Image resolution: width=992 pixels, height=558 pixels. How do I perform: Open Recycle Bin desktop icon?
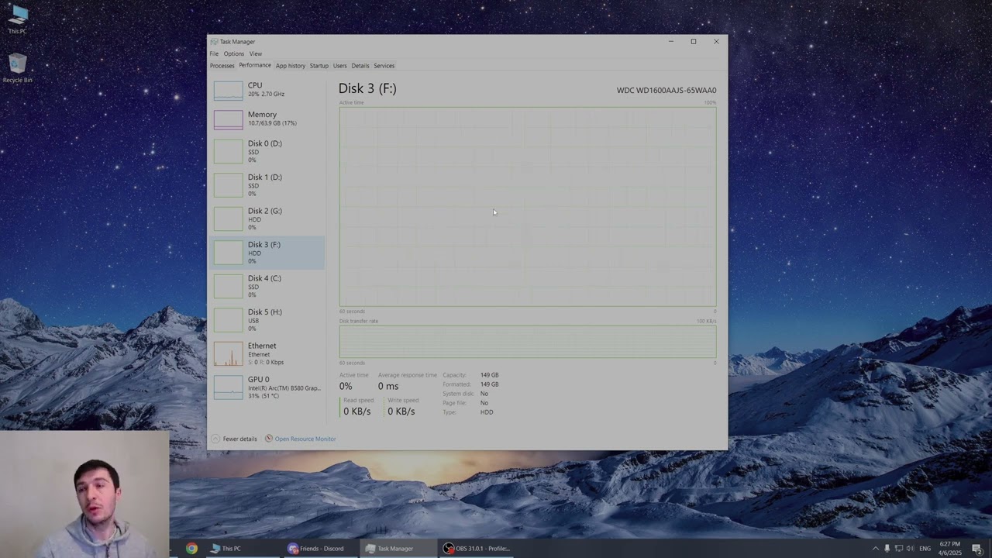click(17, 68)
